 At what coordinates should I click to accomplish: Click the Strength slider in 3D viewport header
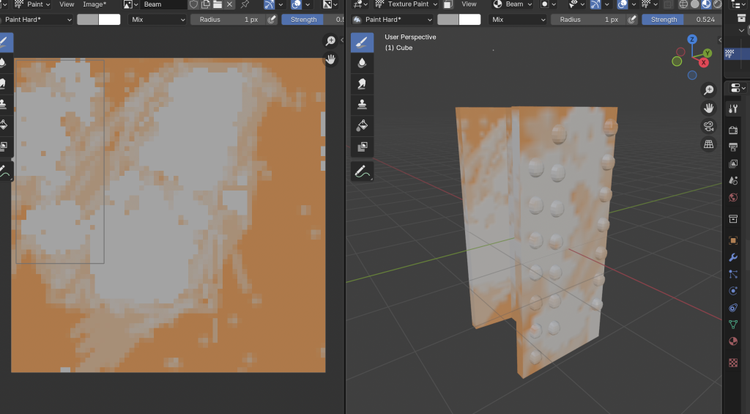[x=681, y=20]
